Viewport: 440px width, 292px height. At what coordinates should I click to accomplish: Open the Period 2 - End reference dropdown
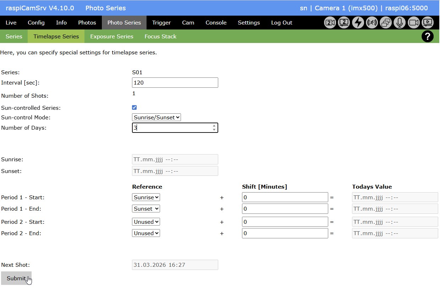pos(146,233)
